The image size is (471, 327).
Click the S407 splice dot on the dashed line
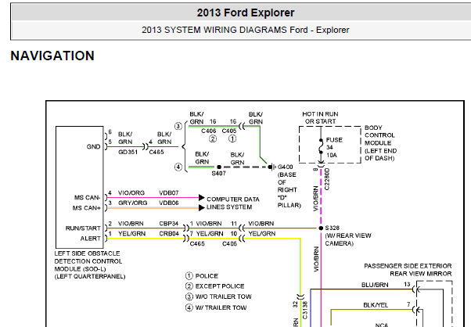219,167
